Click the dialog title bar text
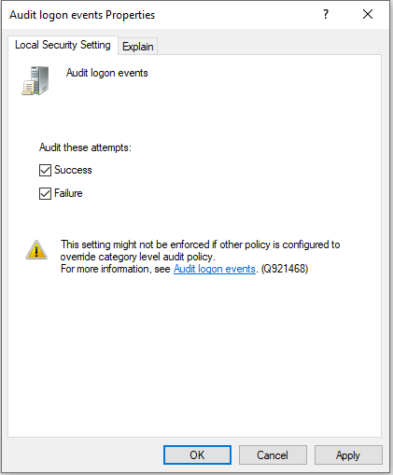Image resolution: width=393 pixels, height=475 pixels. pyautogui.click(x=82, y=15)
